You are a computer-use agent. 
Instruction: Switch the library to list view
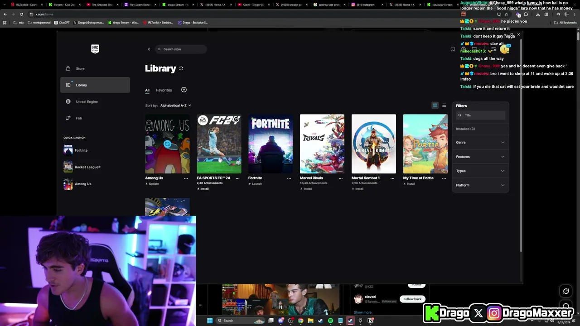444,105
